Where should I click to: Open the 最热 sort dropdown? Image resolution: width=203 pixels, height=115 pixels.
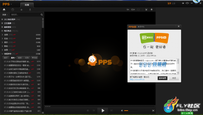tap(13, 57)
